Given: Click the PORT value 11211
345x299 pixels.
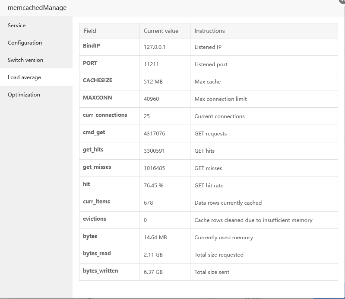Looking at the screenshot, I should (x=151, y=64).
